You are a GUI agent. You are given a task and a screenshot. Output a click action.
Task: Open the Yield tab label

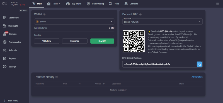(x=117, y=4)
